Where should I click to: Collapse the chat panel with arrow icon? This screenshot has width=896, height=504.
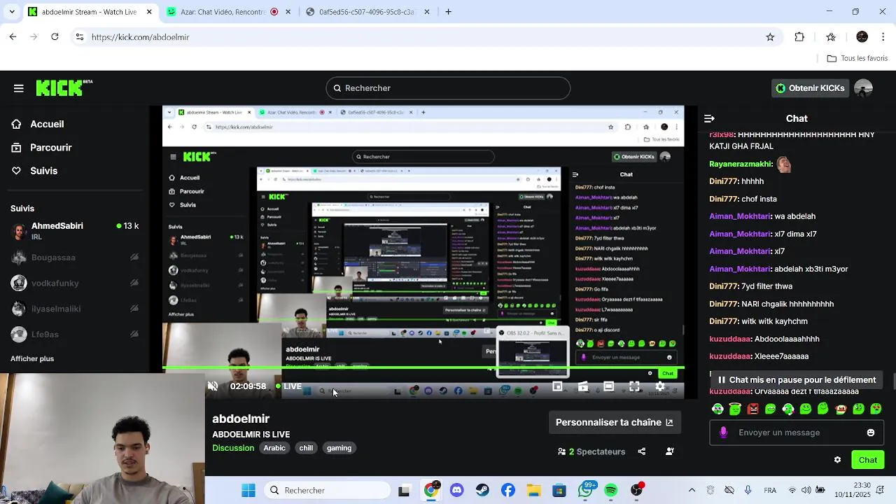click(709, 119)
